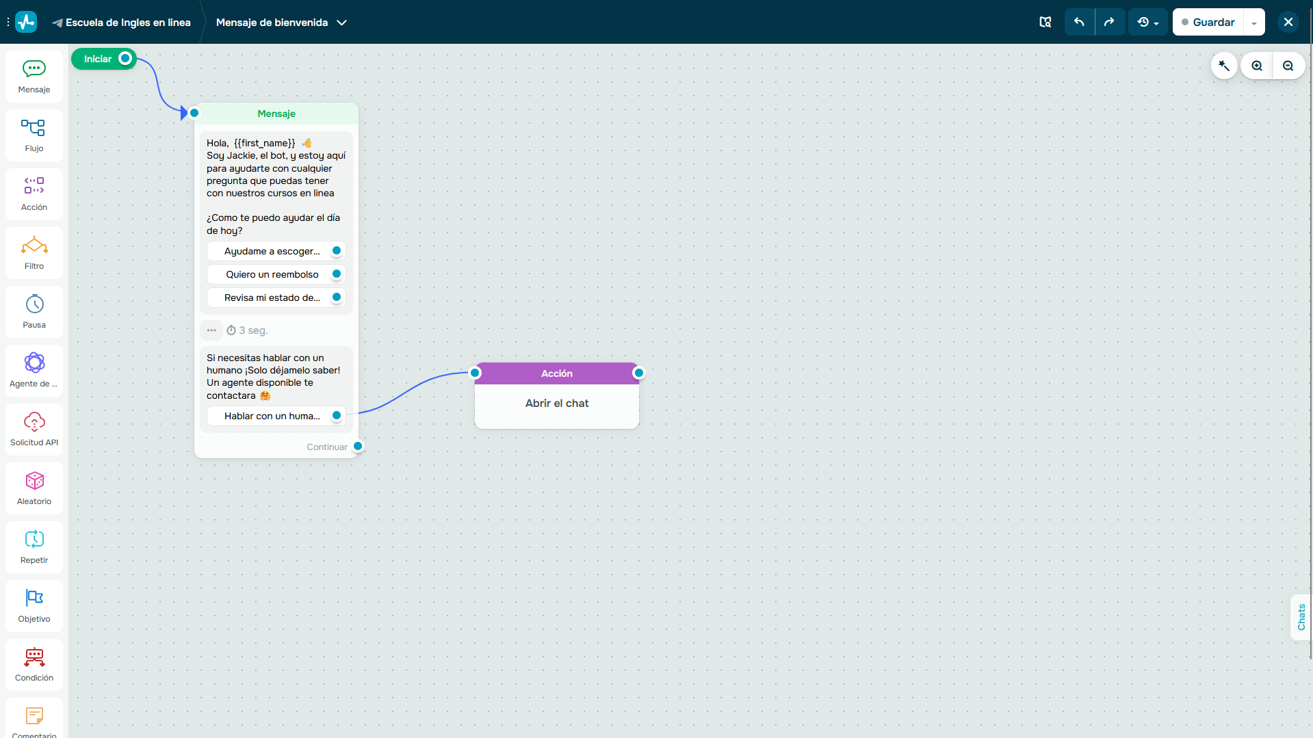This screenshot has height=738, width=1313.
Task: Click the Quiero un reembolso button
Action: click(x=276, y=274)
